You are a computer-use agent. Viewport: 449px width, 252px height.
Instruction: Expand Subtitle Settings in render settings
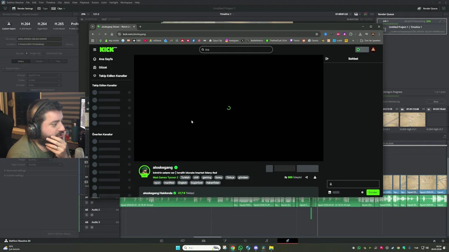point(14,175)
